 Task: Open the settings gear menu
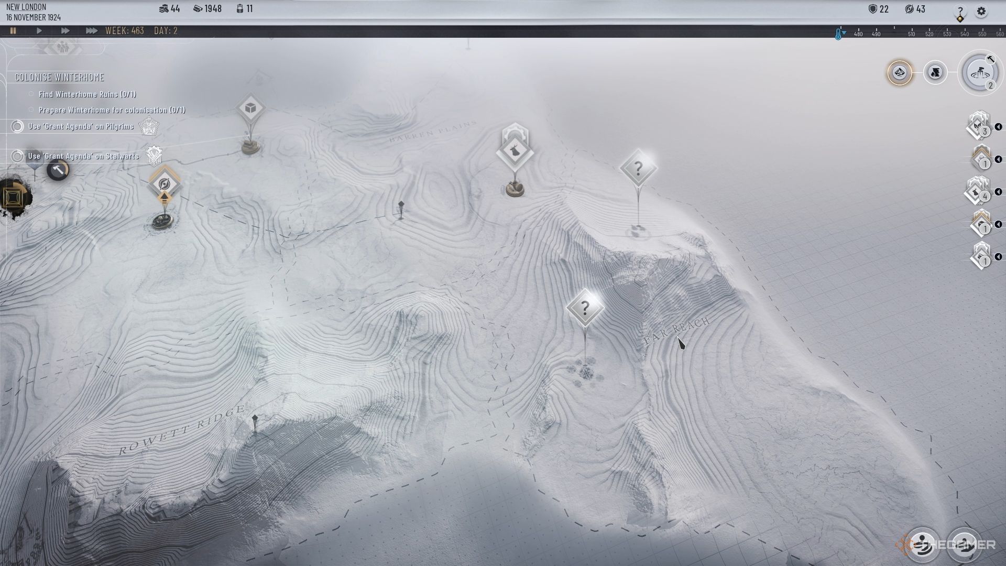[x=981, y=12]
